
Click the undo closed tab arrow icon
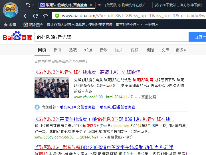tap(28, 5)
